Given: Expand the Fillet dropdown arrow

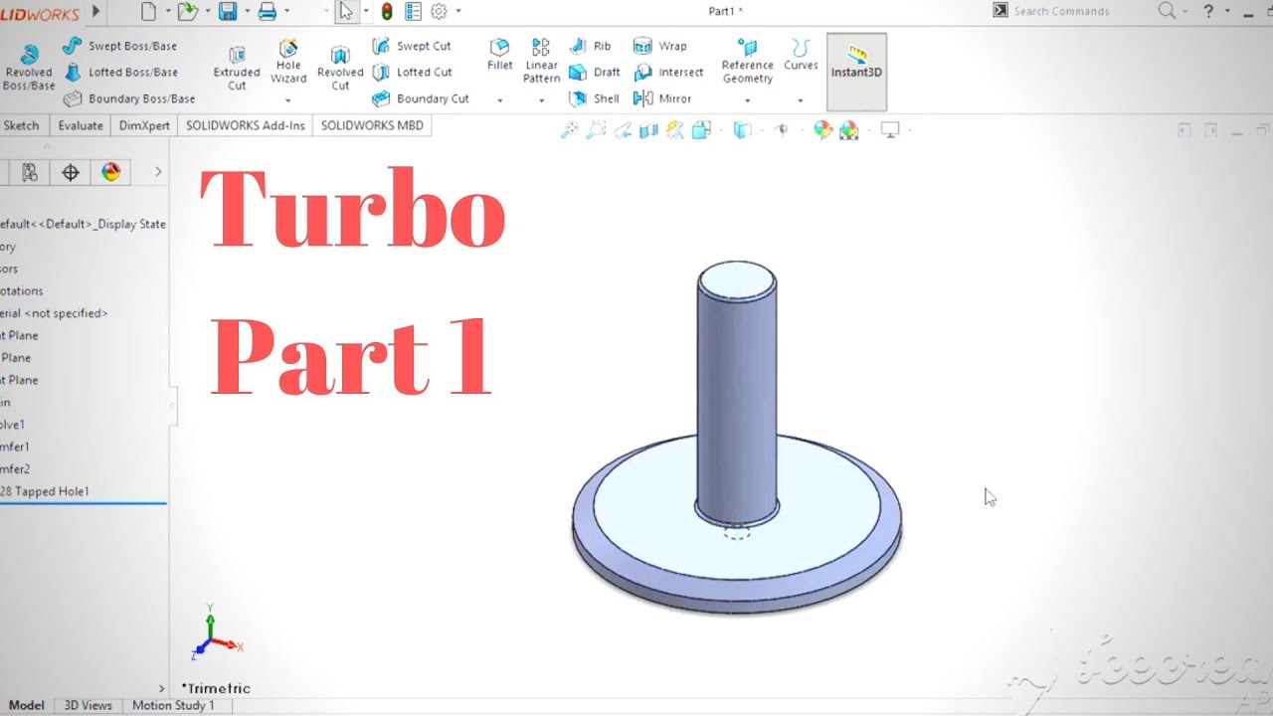Looking at the screenshot, I should (x=500, y=100).
